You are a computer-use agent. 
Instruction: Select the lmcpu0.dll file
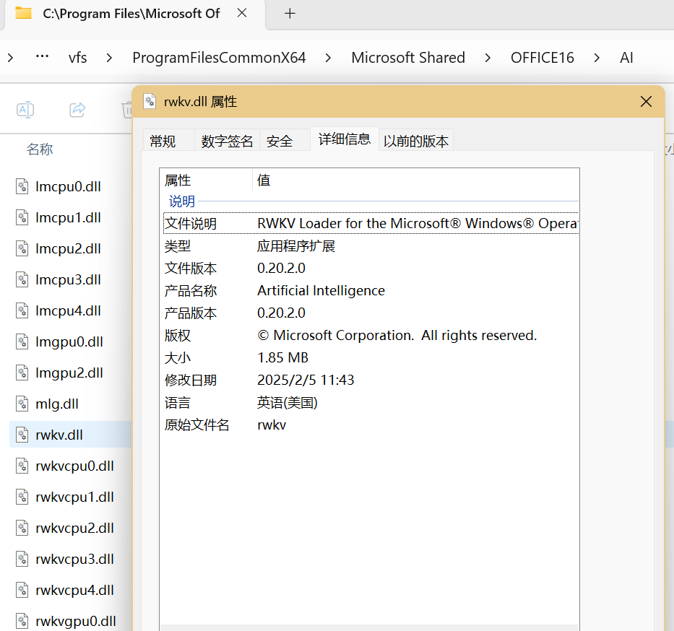68,186
